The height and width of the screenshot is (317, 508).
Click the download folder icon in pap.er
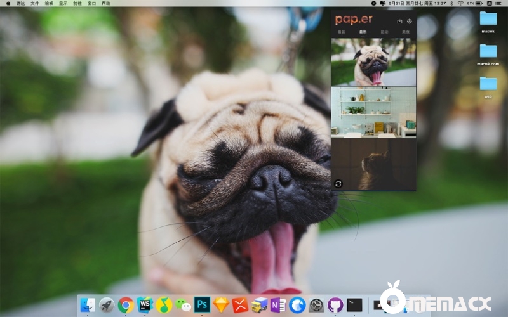(x=399, y=21)
